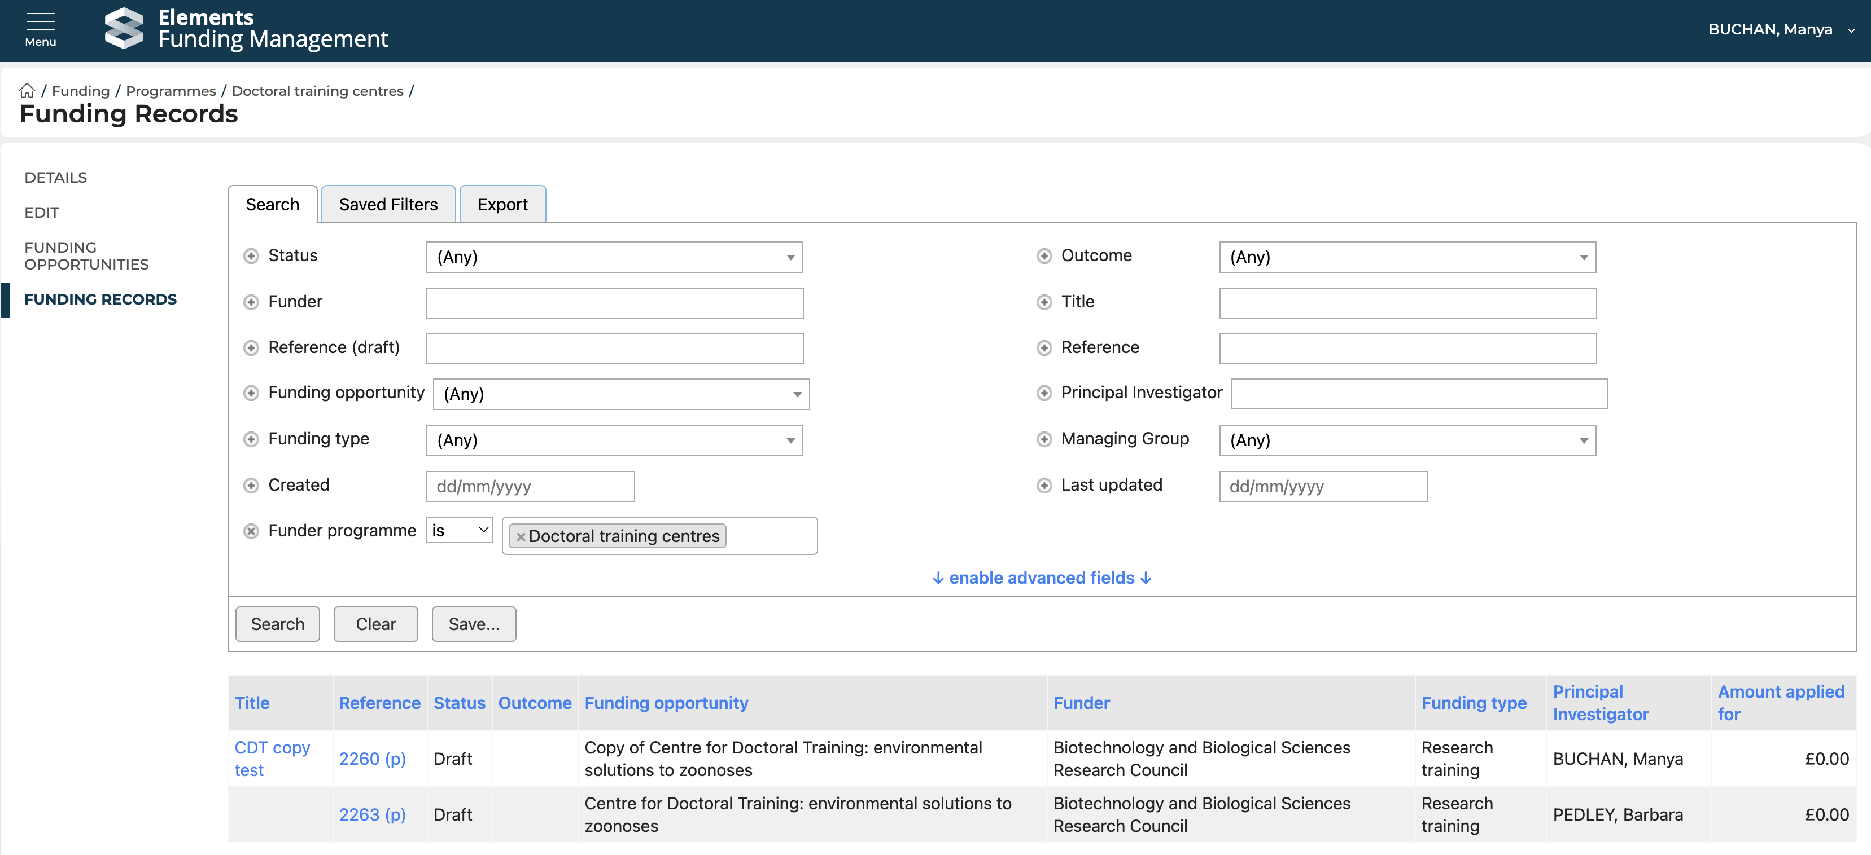The height and width of the screenshot is (855, 1871).
Task: Remove Doctoral training centres tag
Action: (521, 537)
